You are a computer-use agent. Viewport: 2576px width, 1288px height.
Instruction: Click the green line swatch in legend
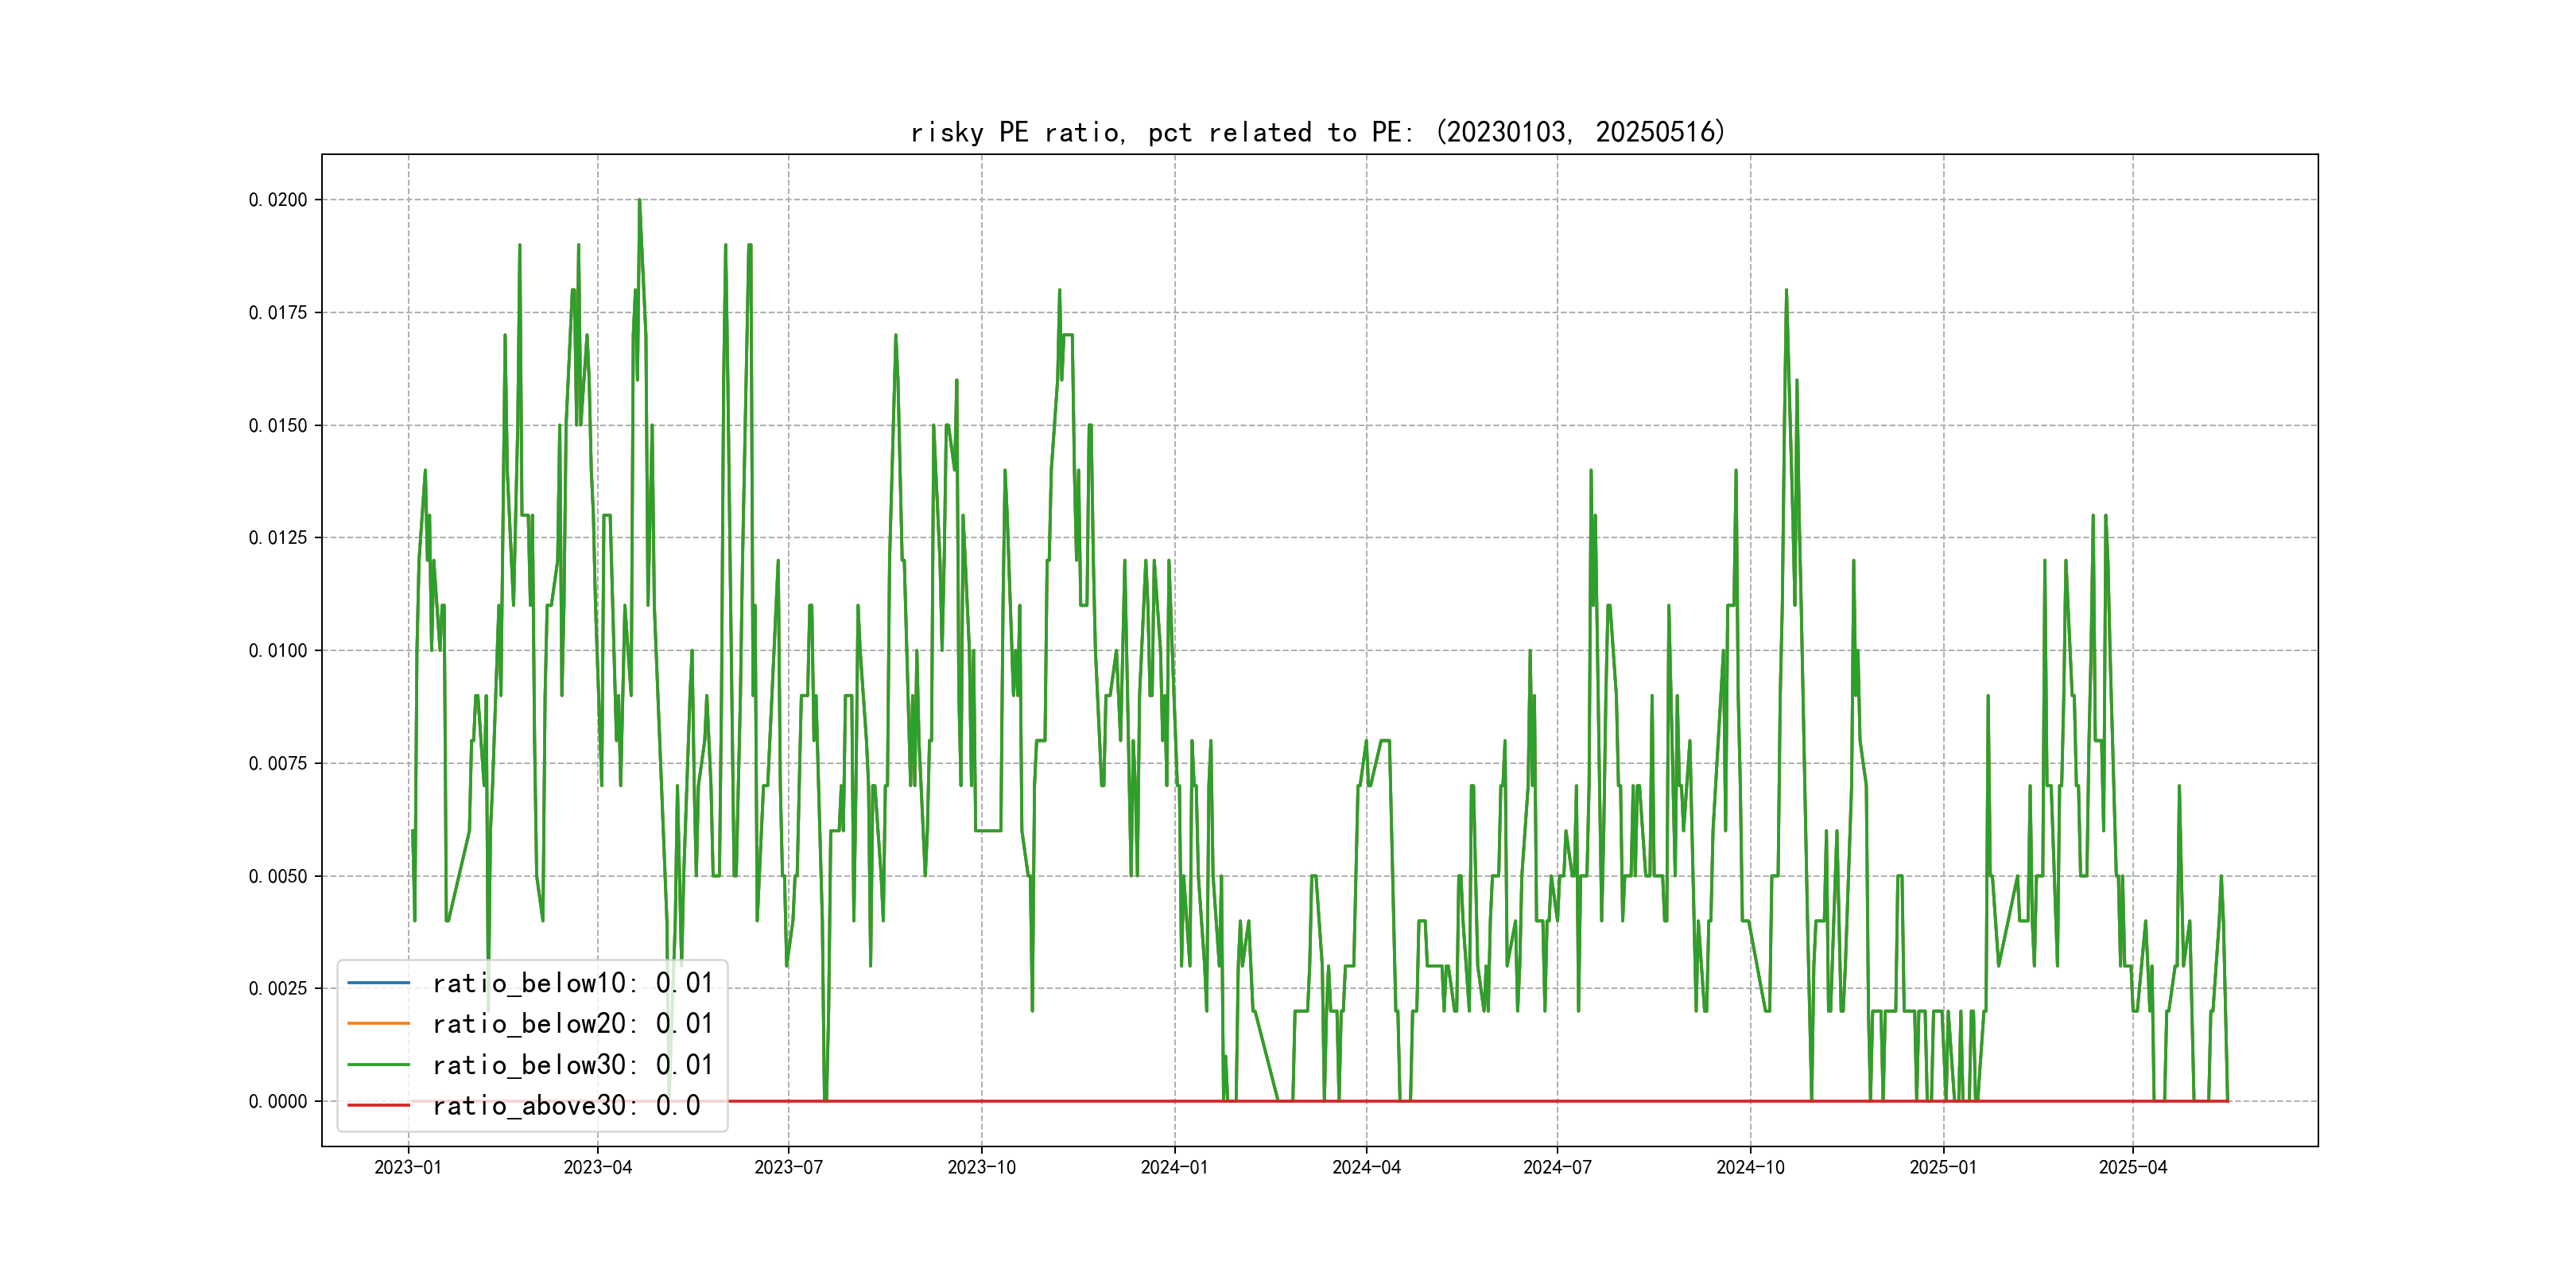(378, 1065)
